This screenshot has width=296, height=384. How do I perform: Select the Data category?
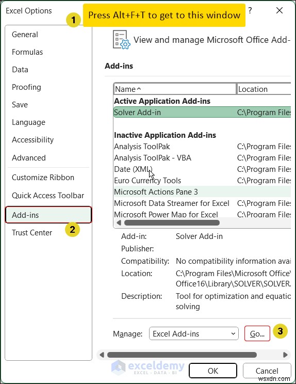20,70
